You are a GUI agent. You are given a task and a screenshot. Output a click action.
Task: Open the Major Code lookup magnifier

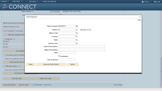(x=77, y=33)
